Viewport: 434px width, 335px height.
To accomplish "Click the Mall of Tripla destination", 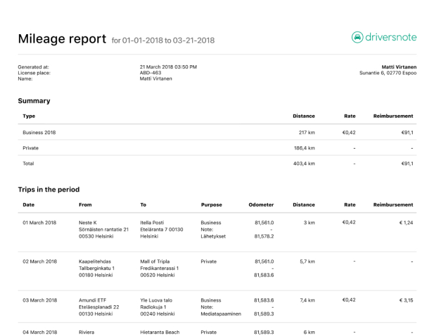I will [x=159, y=268].
